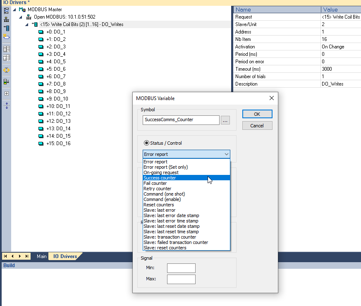Open symbol browser with the ... button
Image resolution: width=361 pixels, height=306 pixels.
point(225,120)
